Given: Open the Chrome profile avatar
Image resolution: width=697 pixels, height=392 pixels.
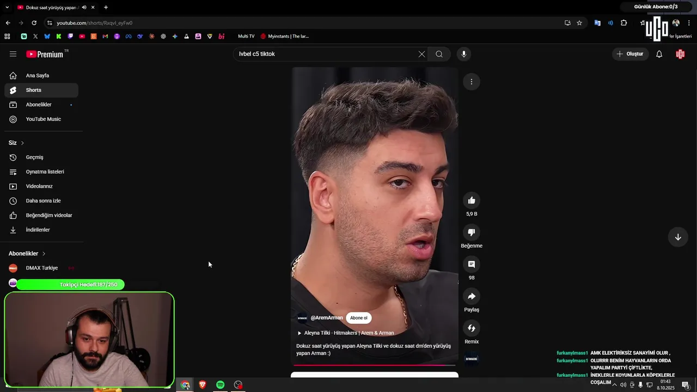Looking at the screenshot, I should pos(676,23).
